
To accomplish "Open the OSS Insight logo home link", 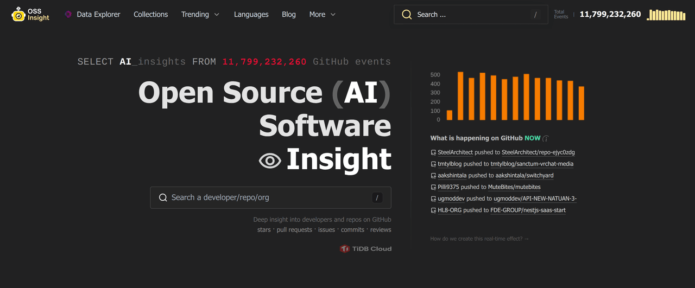I will coord(30,15).
